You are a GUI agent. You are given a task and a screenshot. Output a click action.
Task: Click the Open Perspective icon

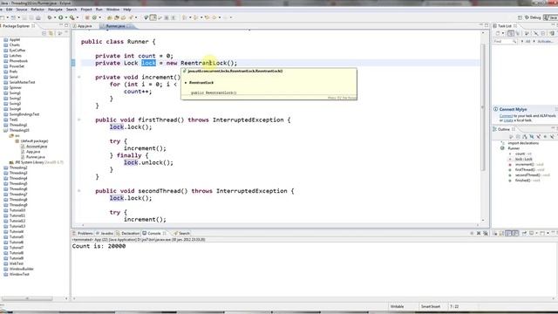click(520, 17)
